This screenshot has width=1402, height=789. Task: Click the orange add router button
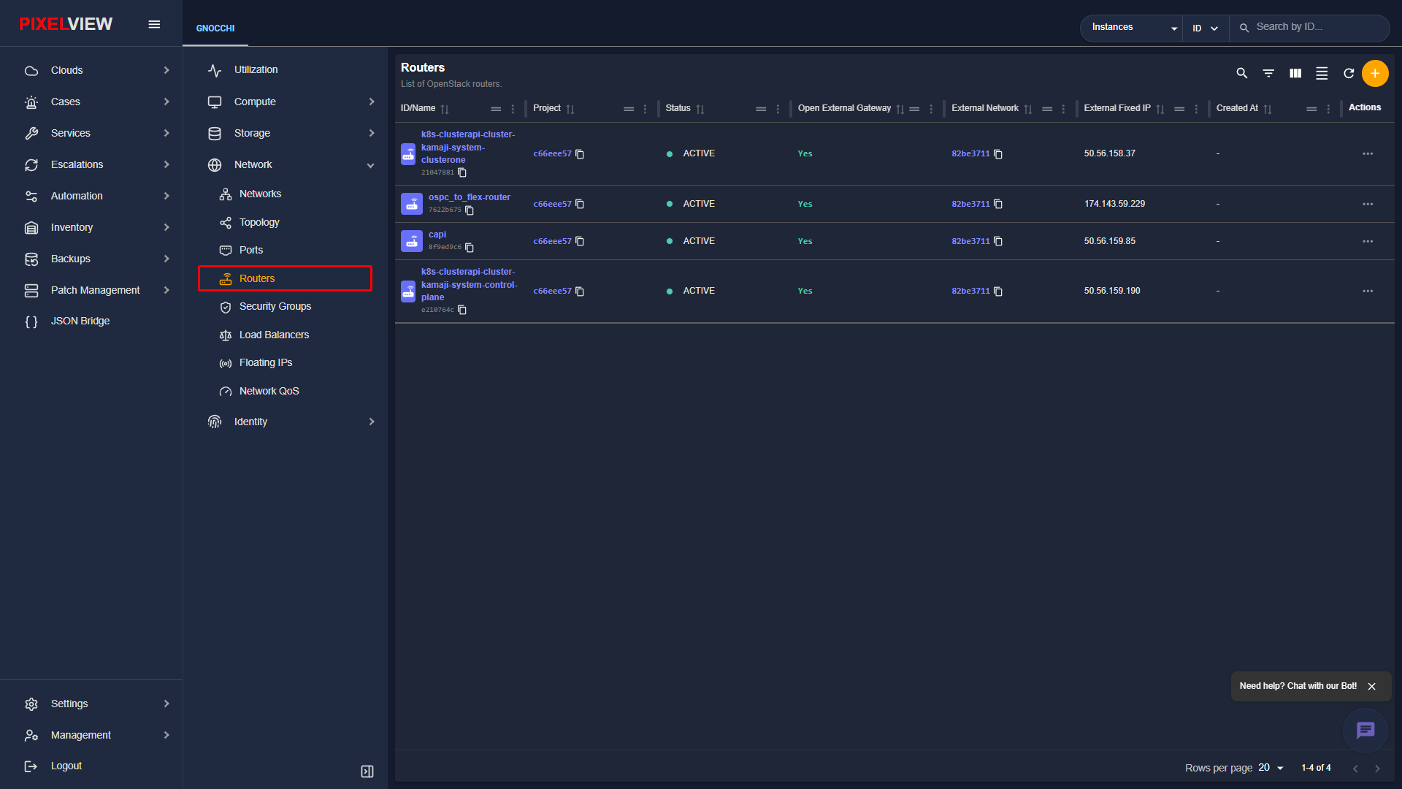coord(1375,73)
